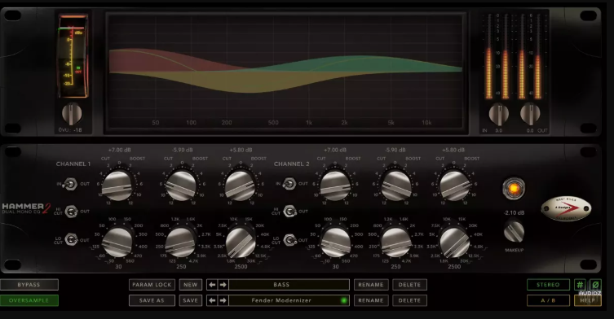Click the Channel 1 high frequency knob set to 2500
This screenshot has width=614, height=319.
coord(240,243)
